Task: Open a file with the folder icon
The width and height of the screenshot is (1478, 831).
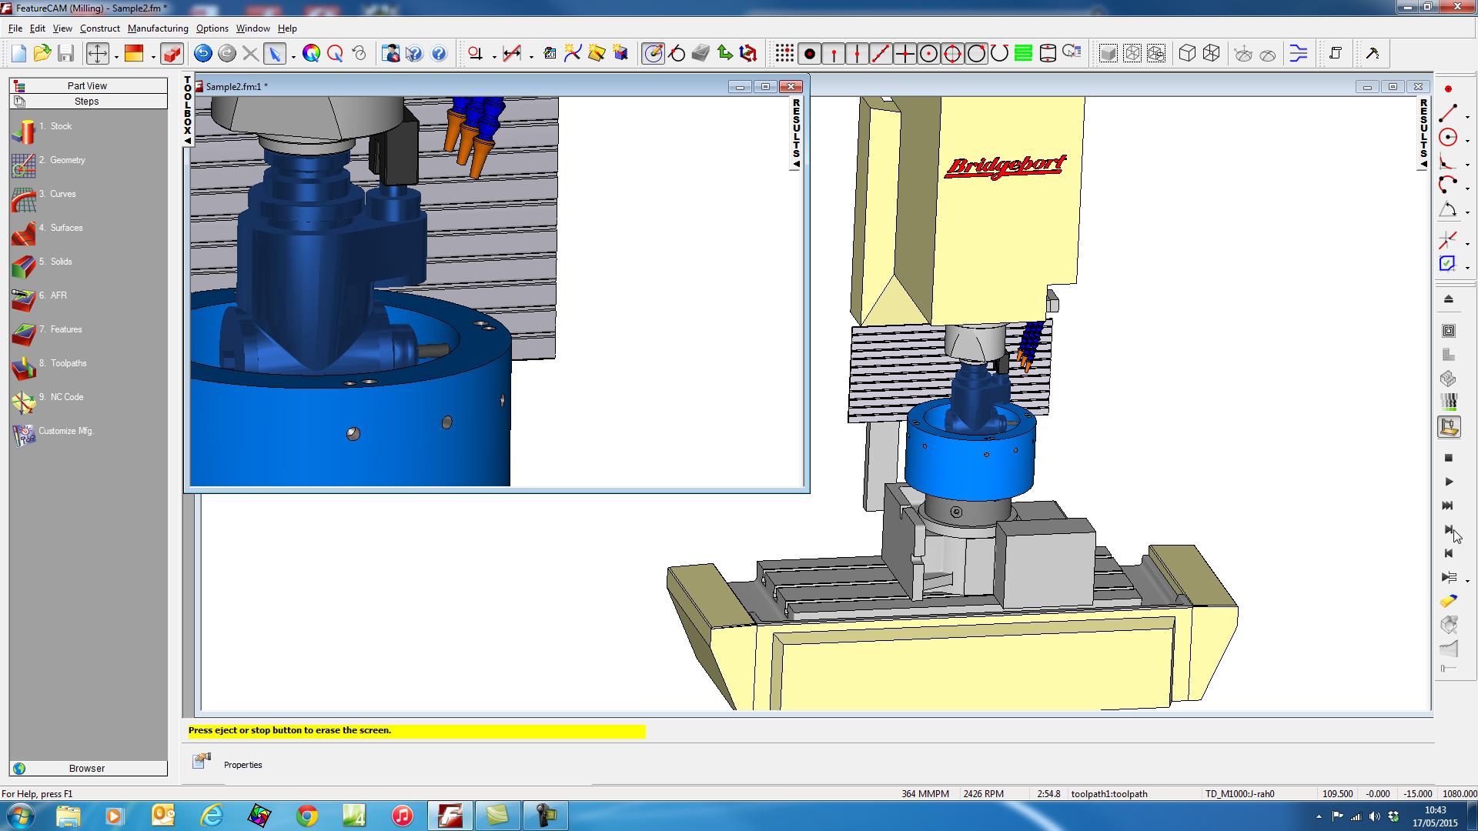Action: (42, 54)
